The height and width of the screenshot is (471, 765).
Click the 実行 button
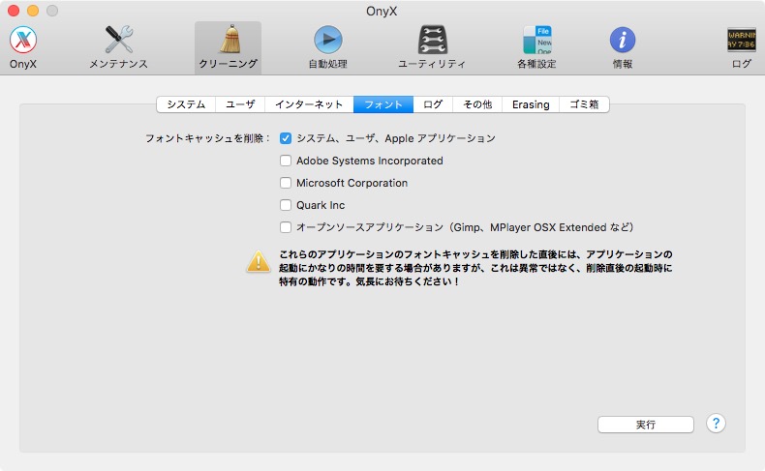tap(646, 425)
